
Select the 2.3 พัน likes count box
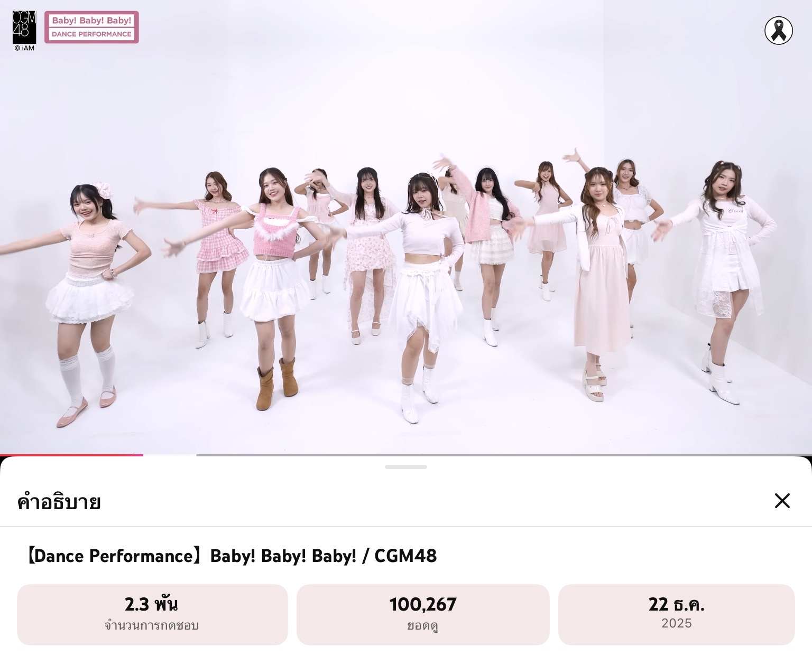click(152, 614)
